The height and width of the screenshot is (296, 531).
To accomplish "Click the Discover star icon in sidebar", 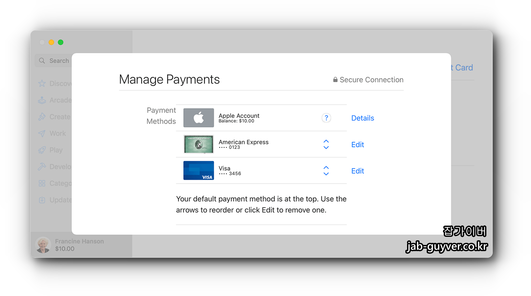I will [x=42, y=83].
